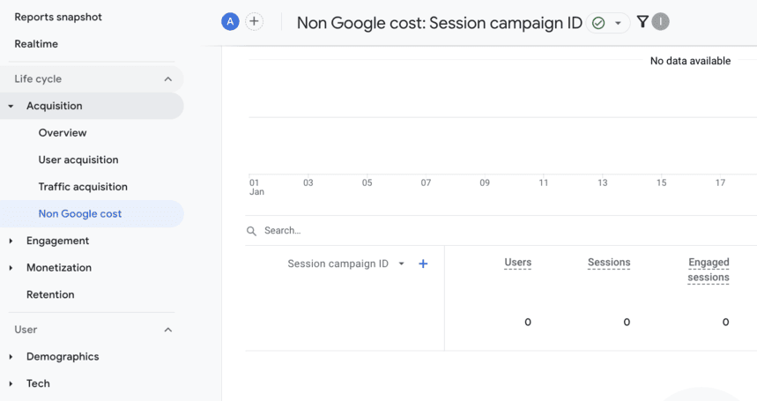Click the Search input field
Image resolution: width=757 pixels, height=401 pixels.
(x=441, y=231)
